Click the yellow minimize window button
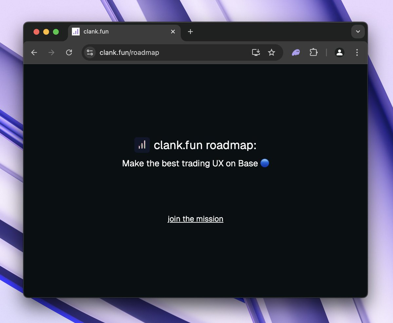 [46, 32]
